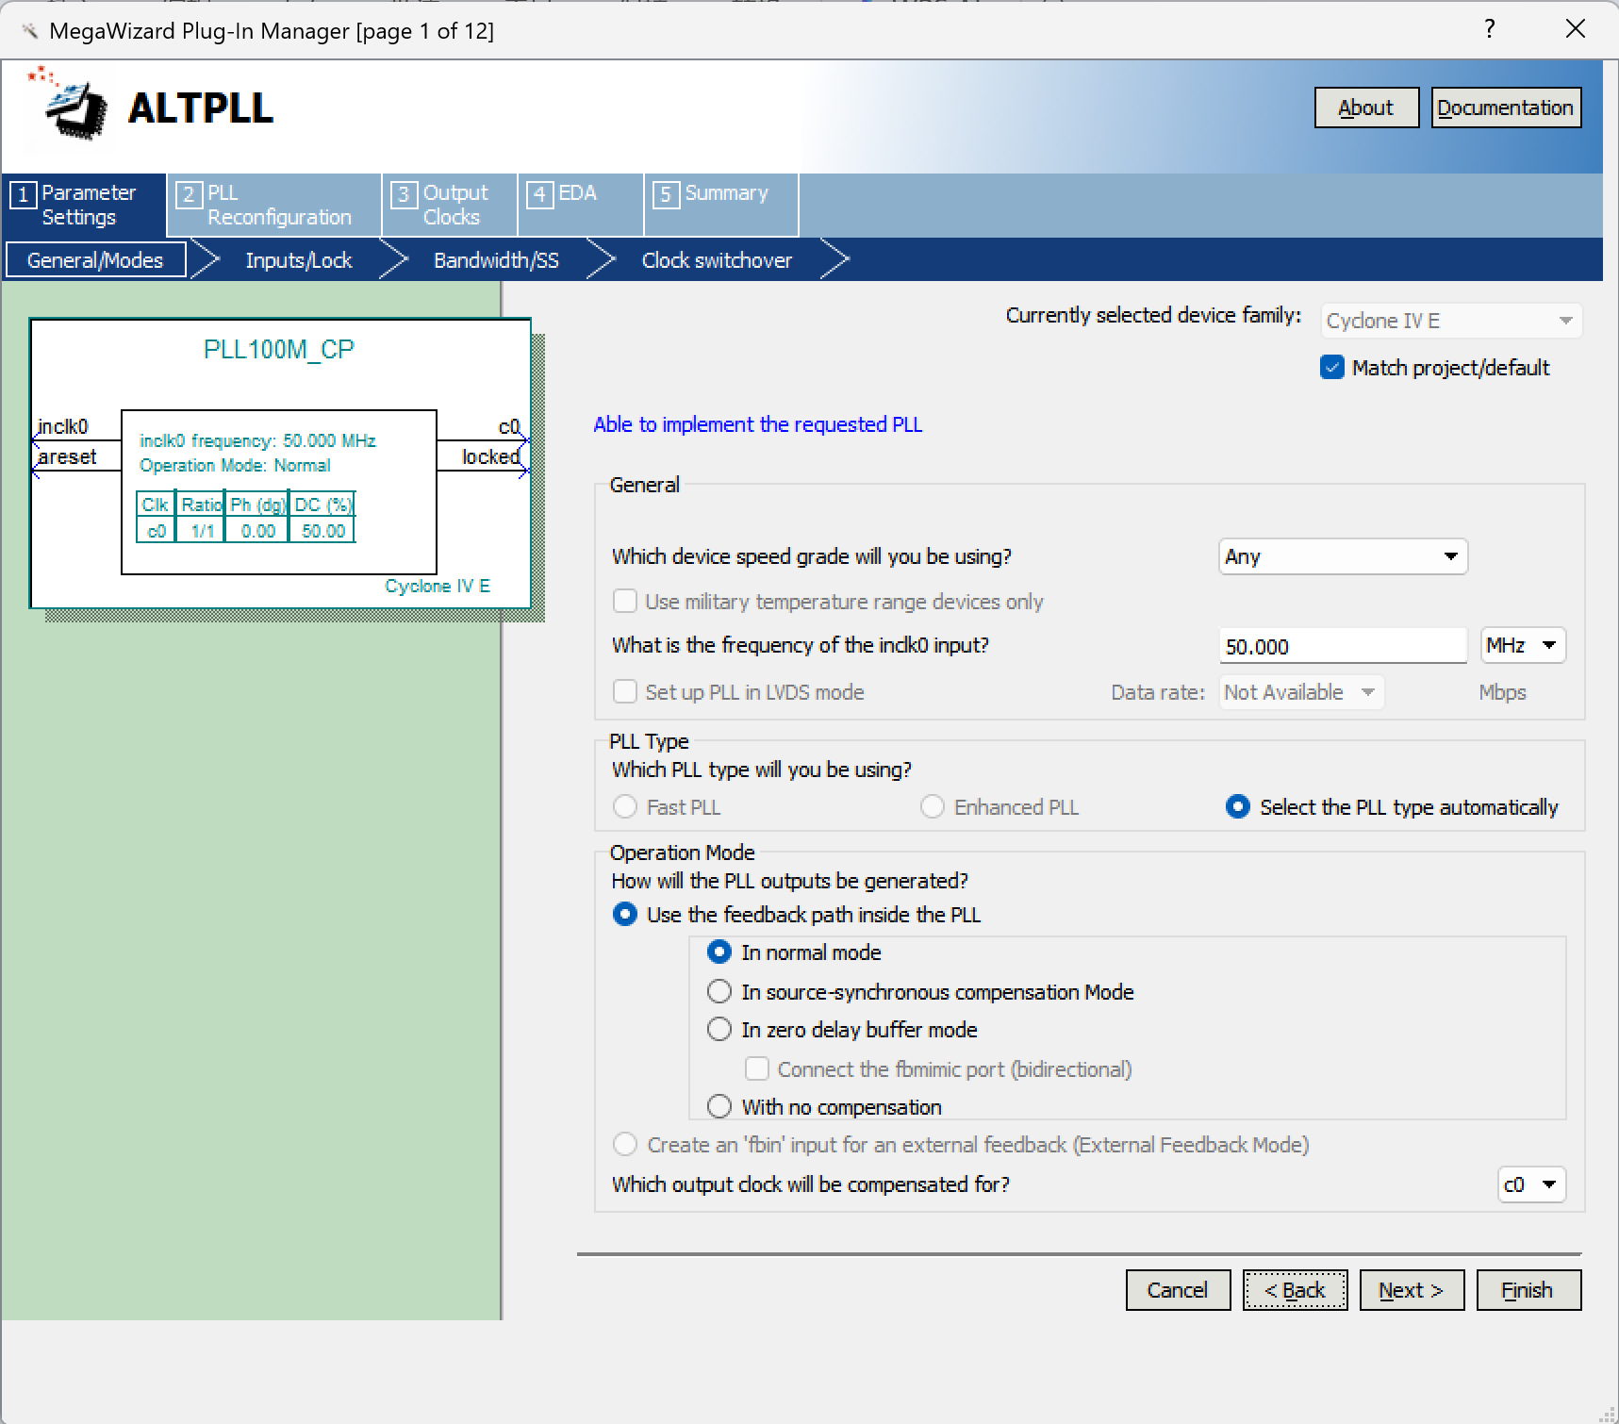Open the Data rate dropdown
This screenshot has width=1619, height=1424.
[1301, 692]
